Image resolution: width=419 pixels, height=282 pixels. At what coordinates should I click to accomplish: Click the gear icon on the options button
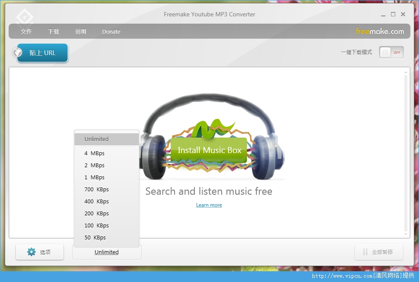31,252
